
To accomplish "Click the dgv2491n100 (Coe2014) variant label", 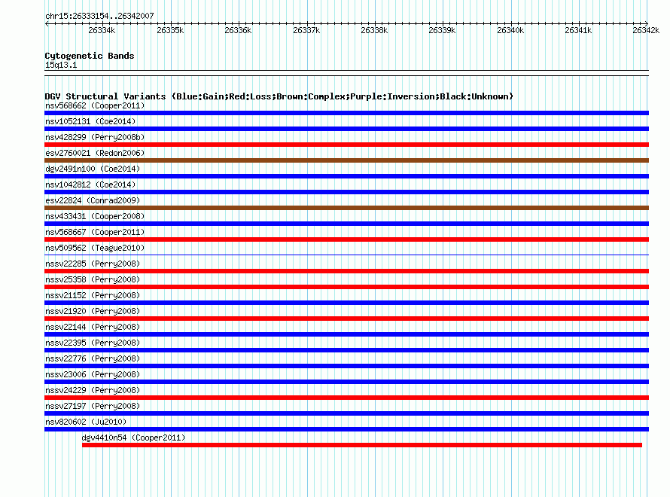I will coord(93,169).
